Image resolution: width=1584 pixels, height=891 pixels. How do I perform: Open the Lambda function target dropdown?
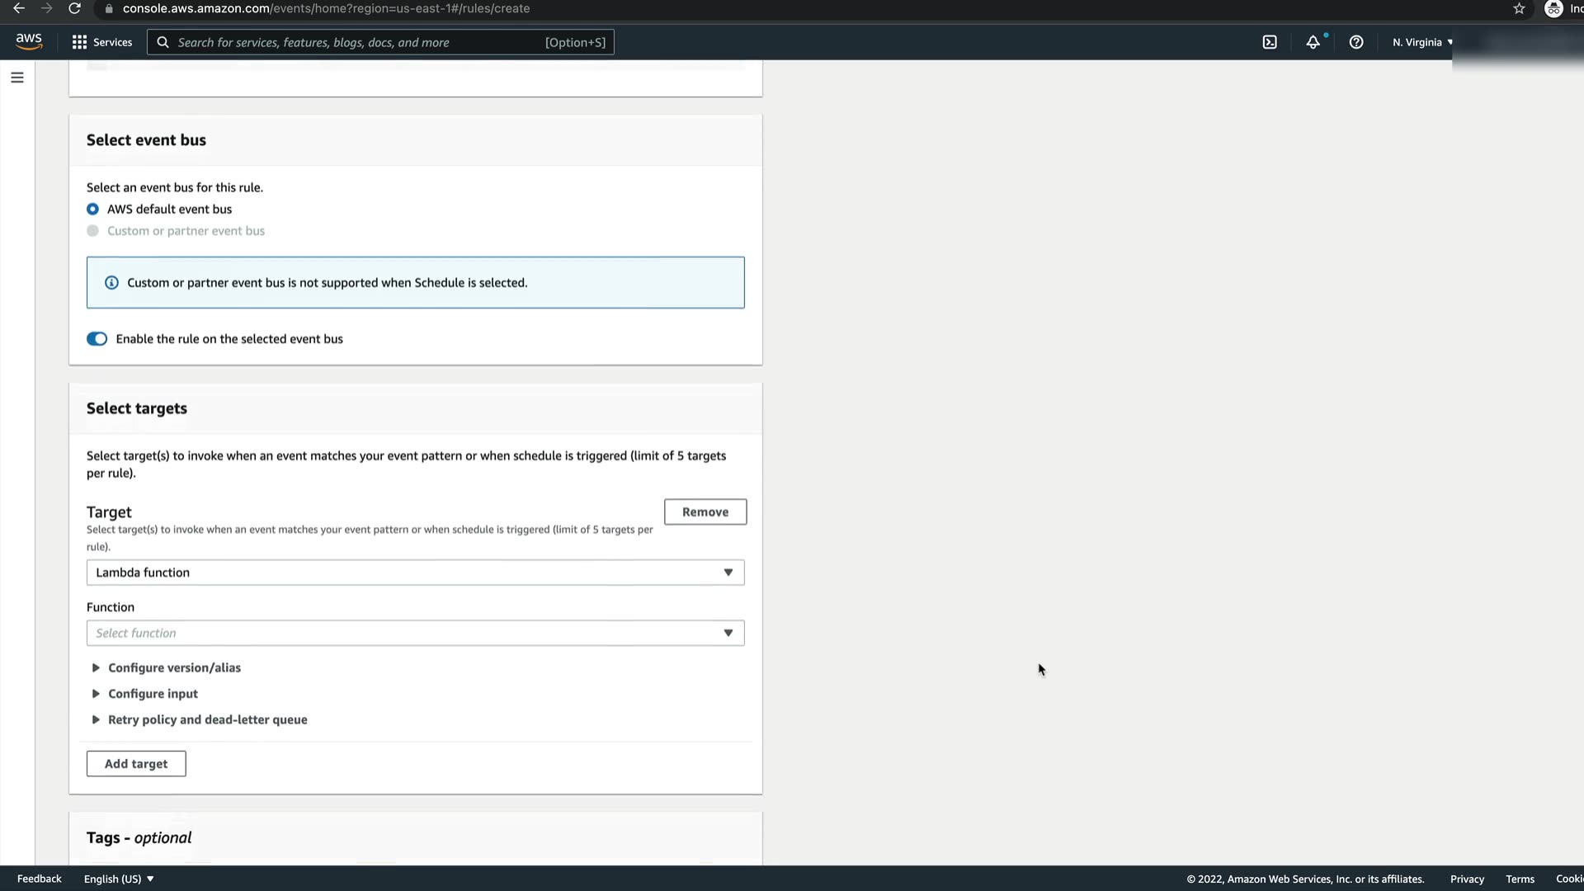click(x=415, y=573)
